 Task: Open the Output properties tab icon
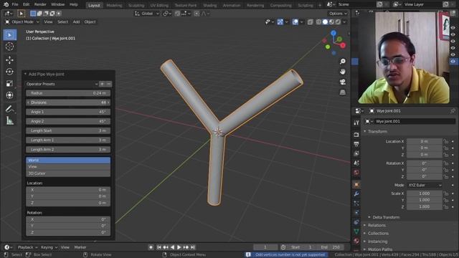[356, 144]
